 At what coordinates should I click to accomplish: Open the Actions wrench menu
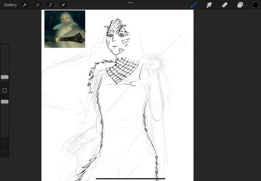point(25,5)
